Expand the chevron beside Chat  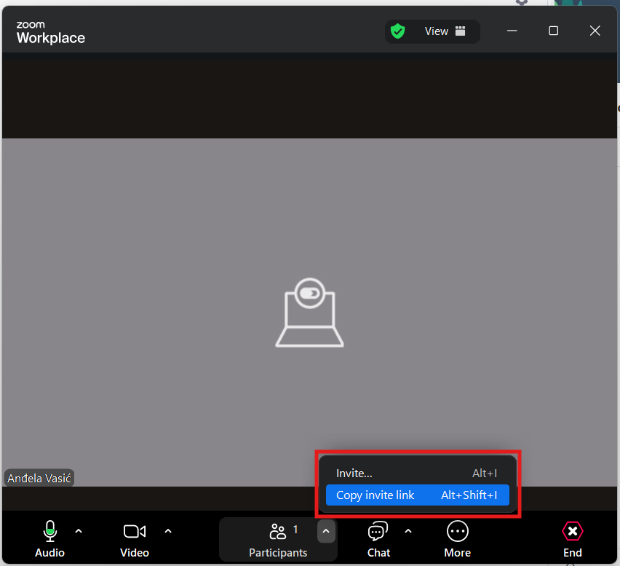click(x=408, y=531)
